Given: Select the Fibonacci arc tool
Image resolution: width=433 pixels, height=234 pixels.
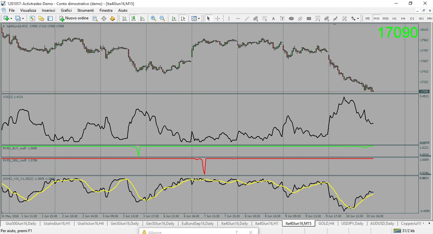Looking at the screenshot, I should (x=318, y=18).
